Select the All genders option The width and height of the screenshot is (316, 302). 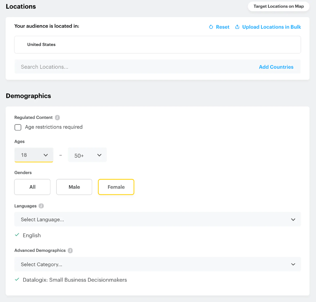pyautogui.click(x=32, y=187)
